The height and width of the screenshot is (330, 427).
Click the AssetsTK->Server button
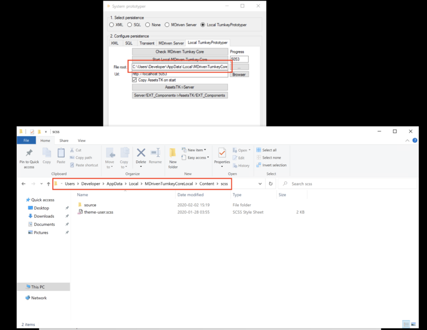[180, 87]
